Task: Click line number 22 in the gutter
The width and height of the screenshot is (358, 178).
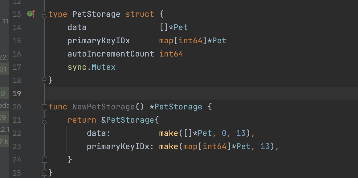Action: pyautogui.click(x=17, y=133)
